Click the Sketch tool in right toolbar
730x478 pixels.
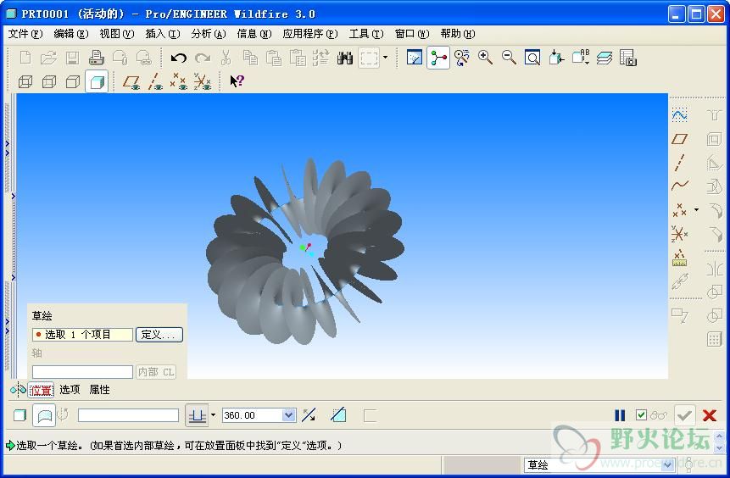click(680, 115)
